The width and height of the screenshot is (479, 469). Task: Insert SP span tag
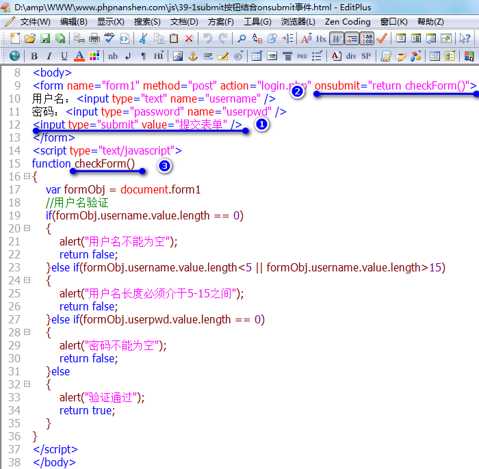[x=366, y=56]
